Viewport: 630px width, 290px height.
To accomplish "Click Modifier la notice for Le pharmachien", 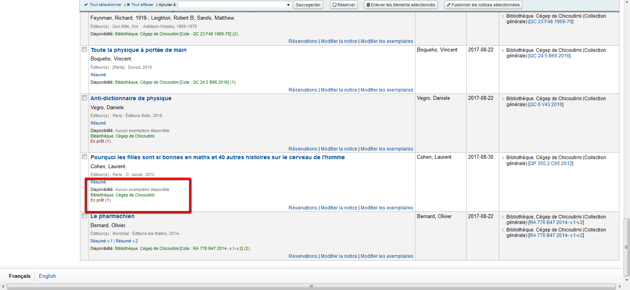I will [x=339, y=256].
